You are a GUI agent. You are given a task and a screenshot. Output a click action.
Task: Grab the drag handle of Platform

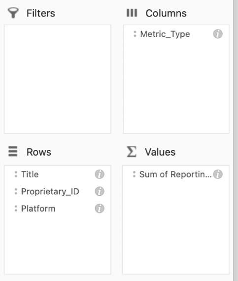click(x=16, y=209)
